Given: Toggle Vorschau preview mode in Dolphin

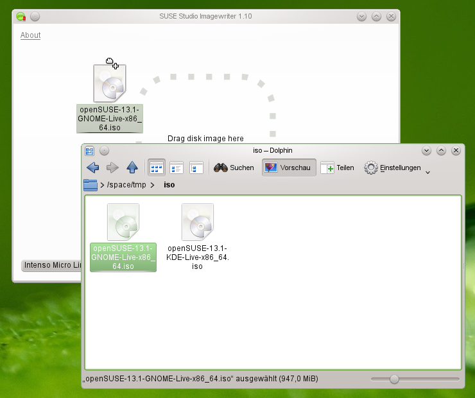Looking at the screenshot, I should pyautogui.click(x=289, y=168).
